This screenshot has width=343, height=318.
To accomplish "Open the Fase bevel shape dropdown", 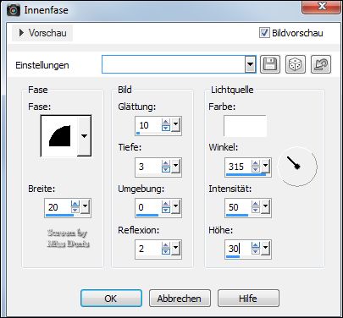I will 84,136.
